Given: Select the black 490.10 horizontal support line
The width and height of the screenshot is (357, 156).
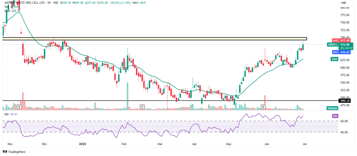Looking at the screenshot, I should pyautogui.click(x=171, y=101).
